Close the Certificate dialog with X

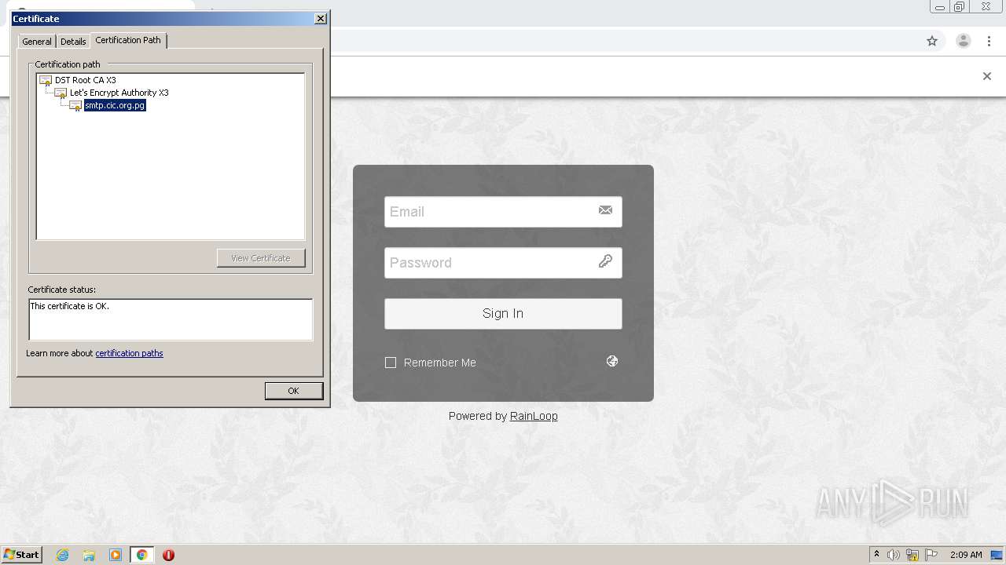pos(320,19)
